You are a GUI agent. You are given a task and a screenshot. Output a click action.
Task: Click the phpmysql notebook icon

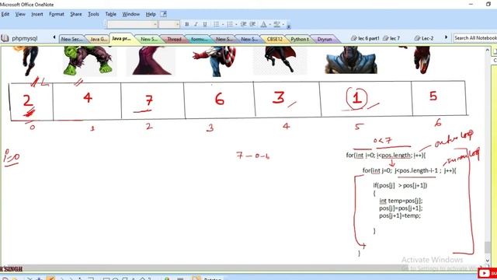(x=5, y=38)
